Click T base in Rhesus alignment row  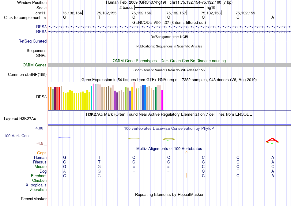99,162
